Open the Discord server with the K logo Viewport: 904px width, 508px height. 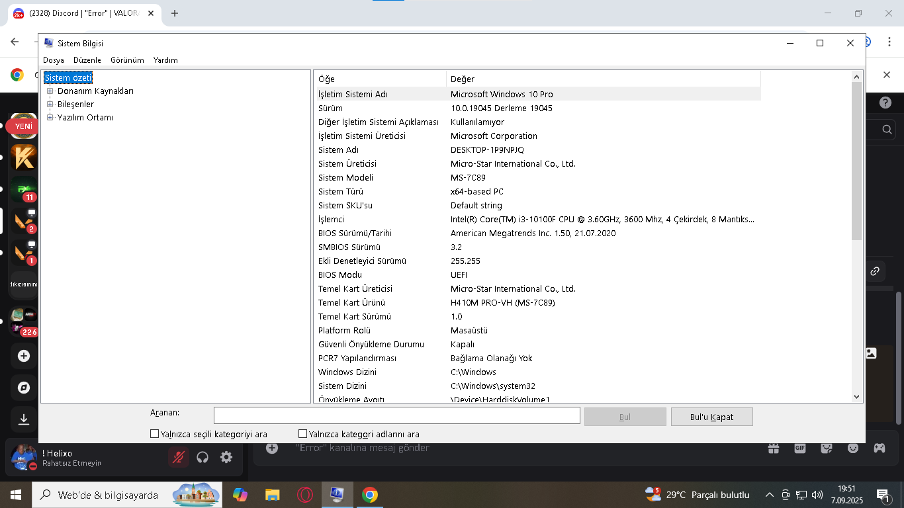24,157
